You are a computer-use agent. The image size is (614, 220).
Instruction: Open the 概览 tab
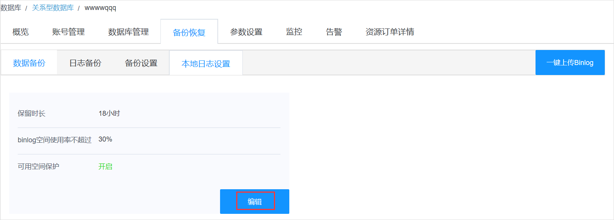(x=20, y=32)
